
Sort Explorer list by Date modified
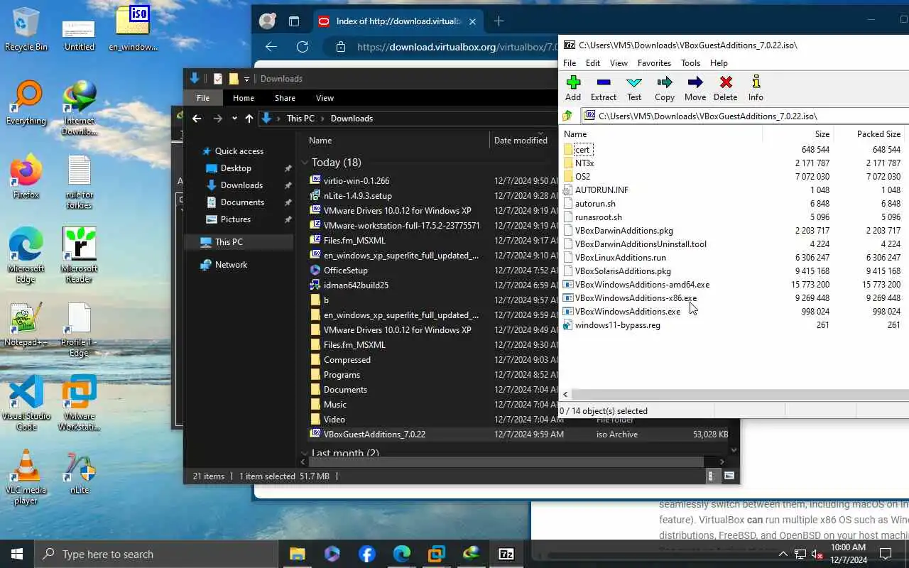pyautogui.click(x=521, y=141)
